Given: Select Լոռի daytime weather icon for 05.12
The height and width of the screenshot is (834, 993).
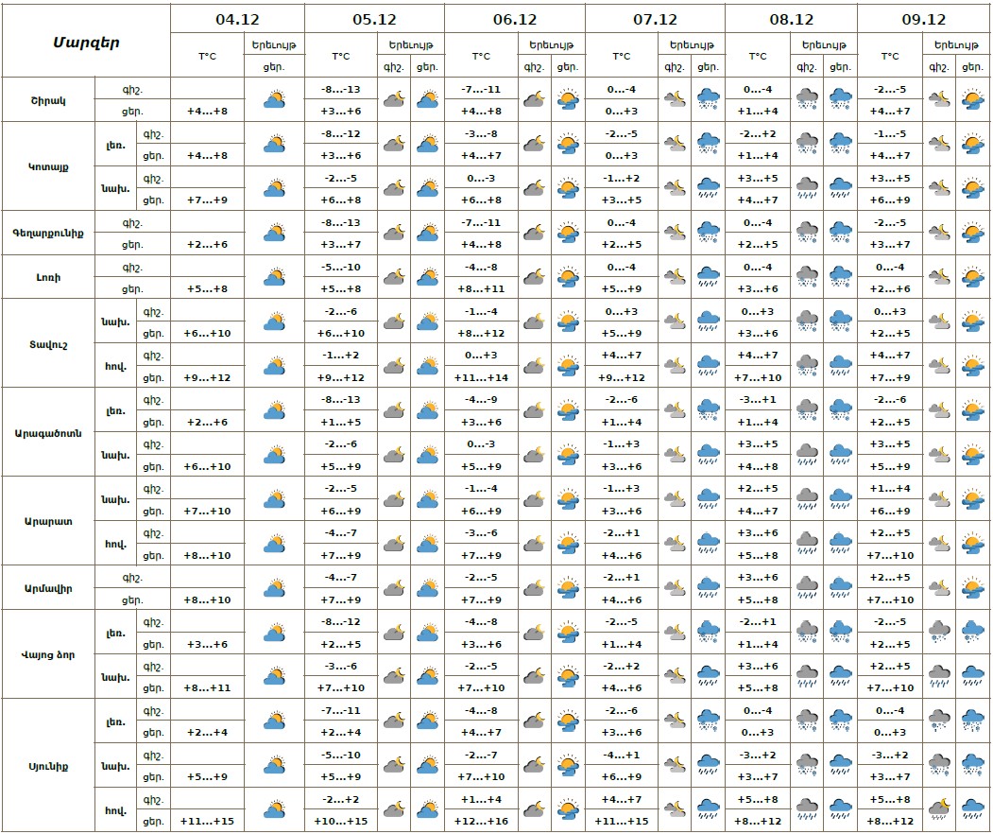Looking at the screenshot, I should coord(426,277).
